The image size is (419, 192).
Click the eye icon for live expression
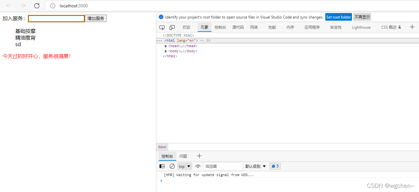pos(198,166)
